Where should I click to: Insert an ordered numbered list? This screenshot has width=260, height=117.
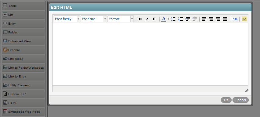(180, 19)
